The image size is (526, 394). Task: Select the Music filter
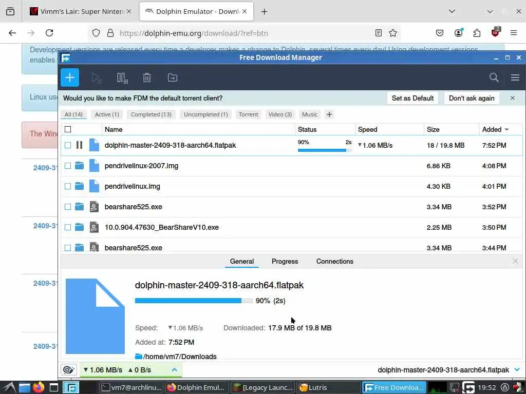[310, 114]
